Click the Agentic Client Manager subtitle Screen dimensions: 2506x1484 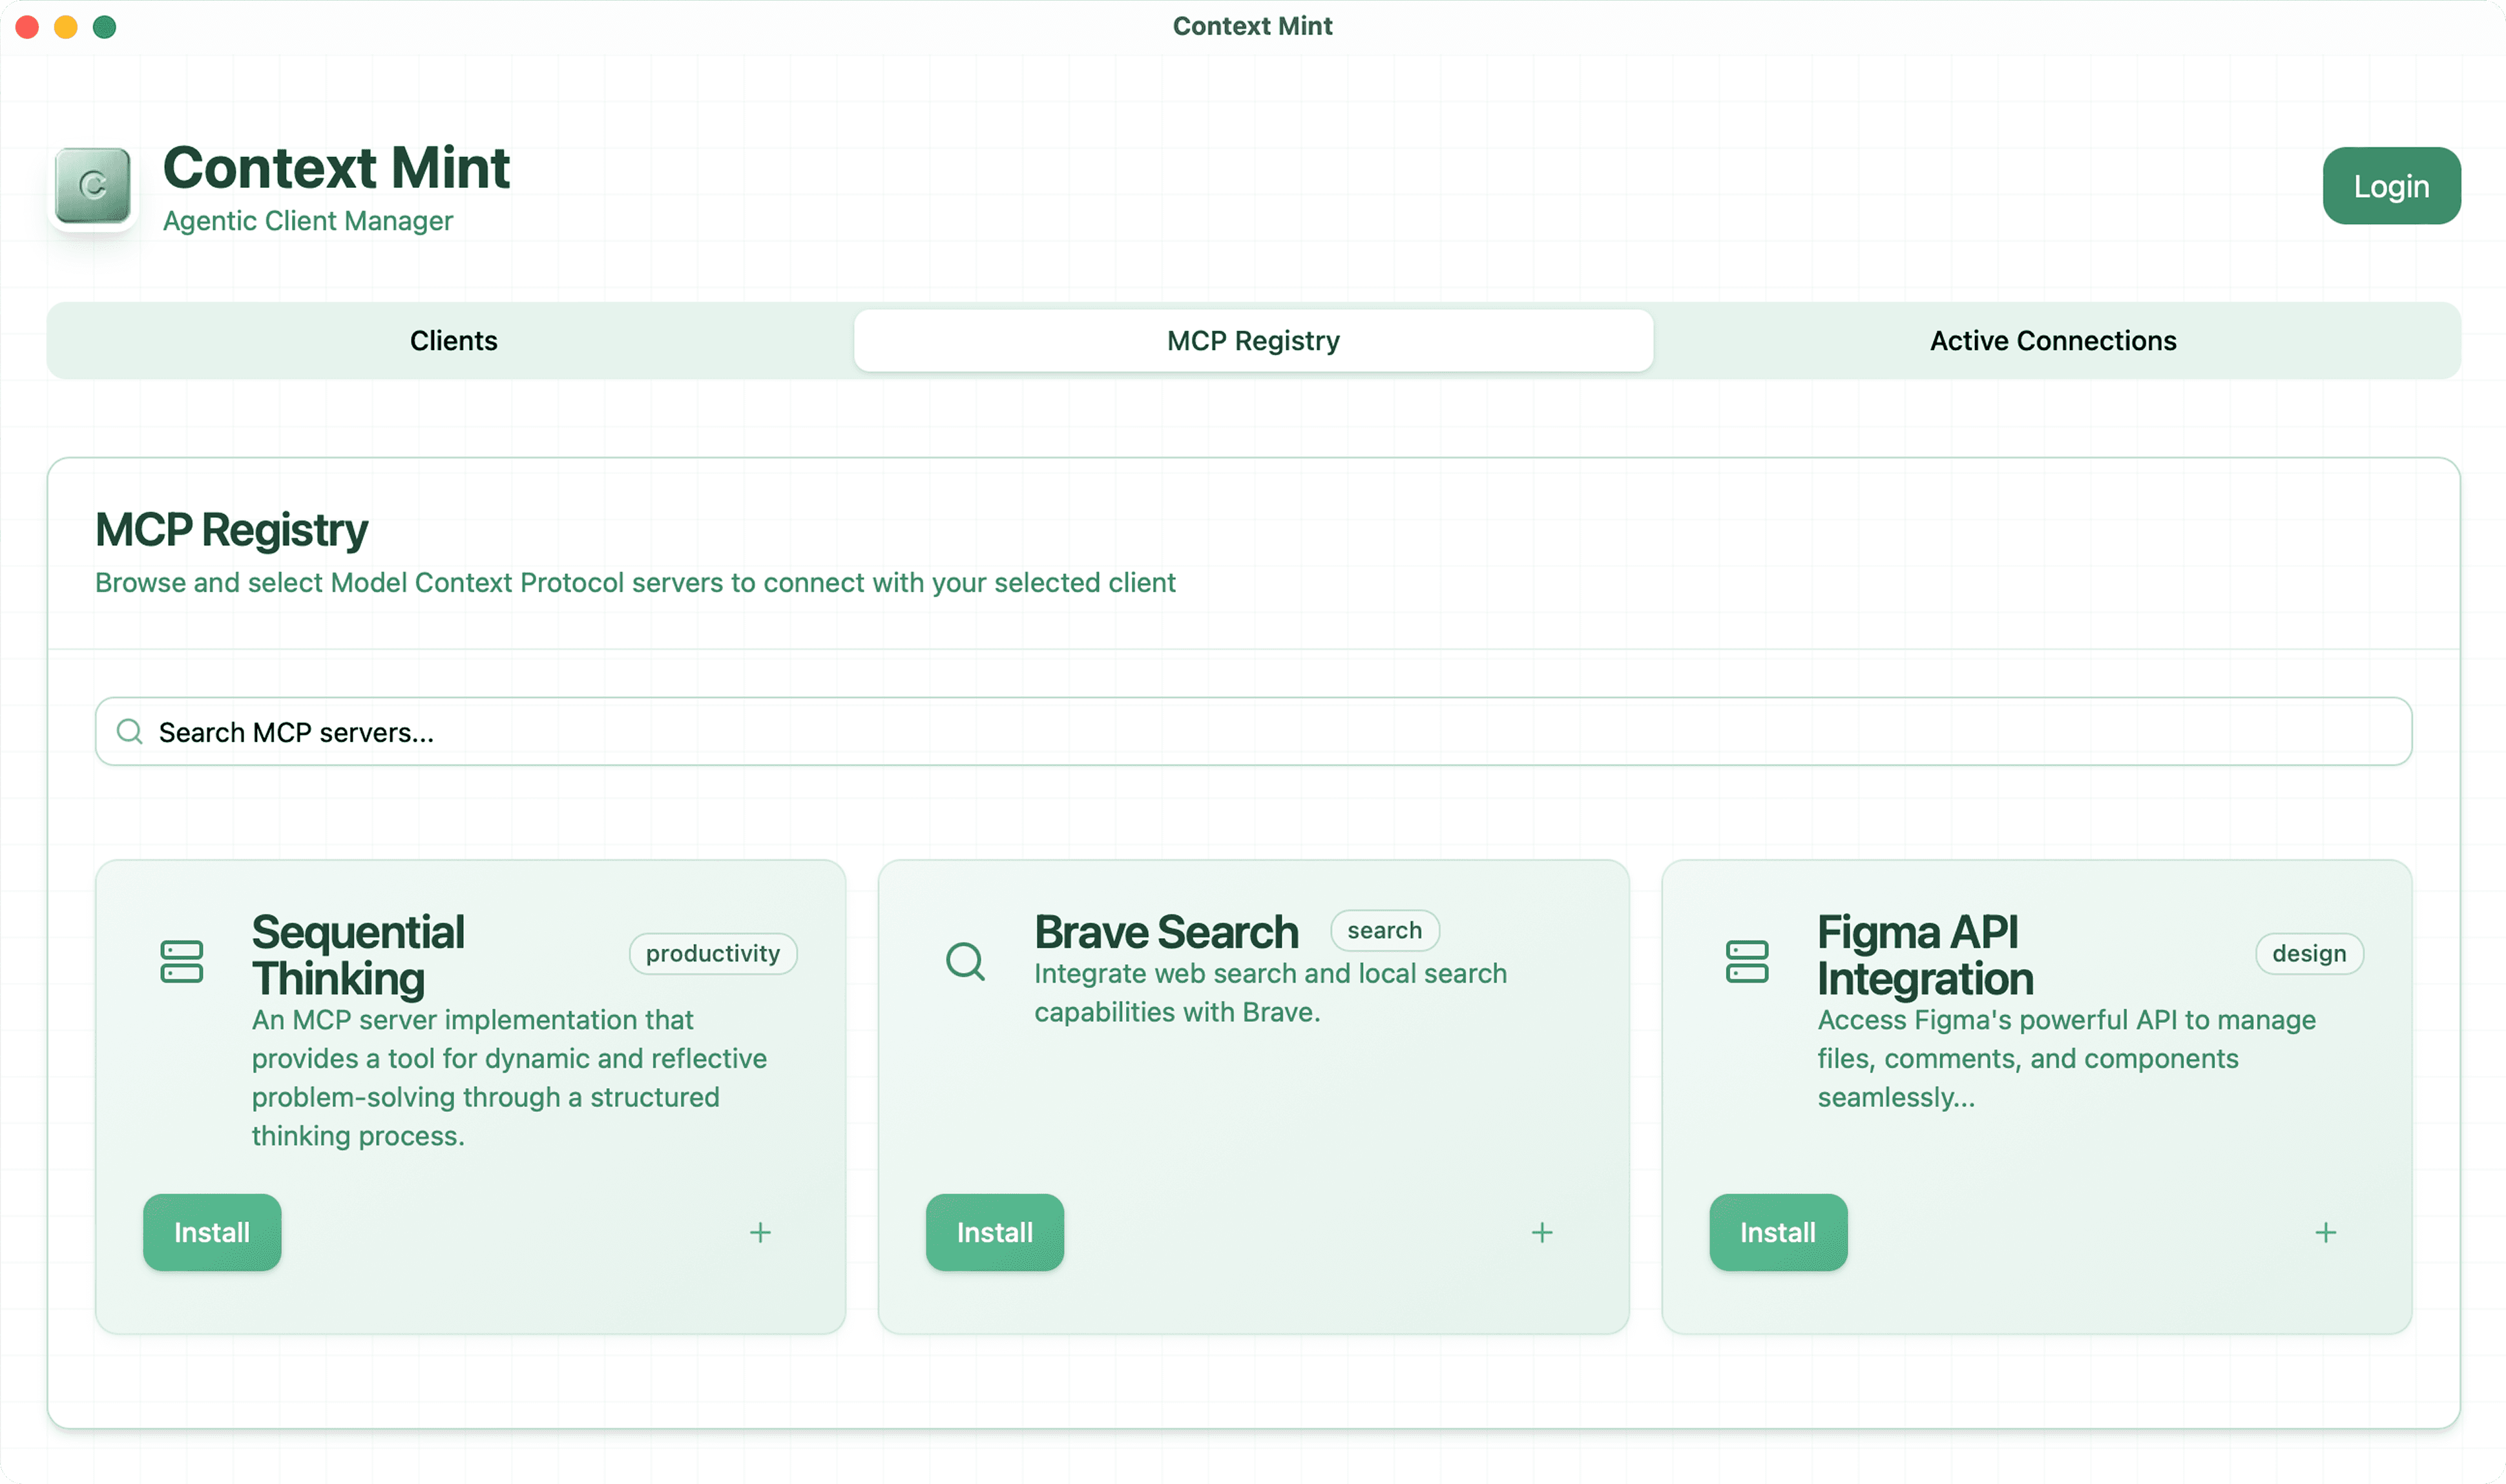click(x=308, y=220)
